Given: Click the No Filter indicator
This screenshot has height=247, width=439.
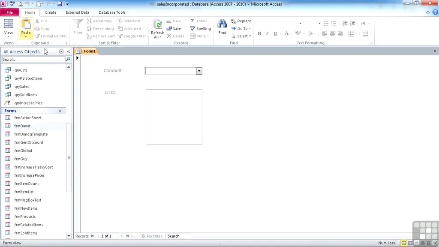Looking at the screenshot, I should (x=151, y=236).
